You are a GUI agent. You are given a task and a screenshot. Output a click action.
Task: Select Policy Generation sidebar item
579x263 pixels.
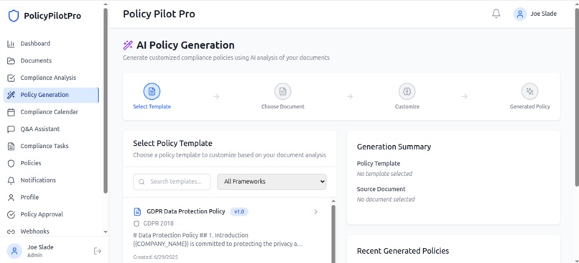pos(51,95)
